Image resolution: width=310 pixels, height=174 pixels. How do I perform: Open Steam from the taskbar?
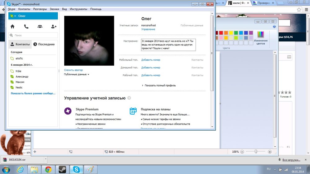[62, 169]
